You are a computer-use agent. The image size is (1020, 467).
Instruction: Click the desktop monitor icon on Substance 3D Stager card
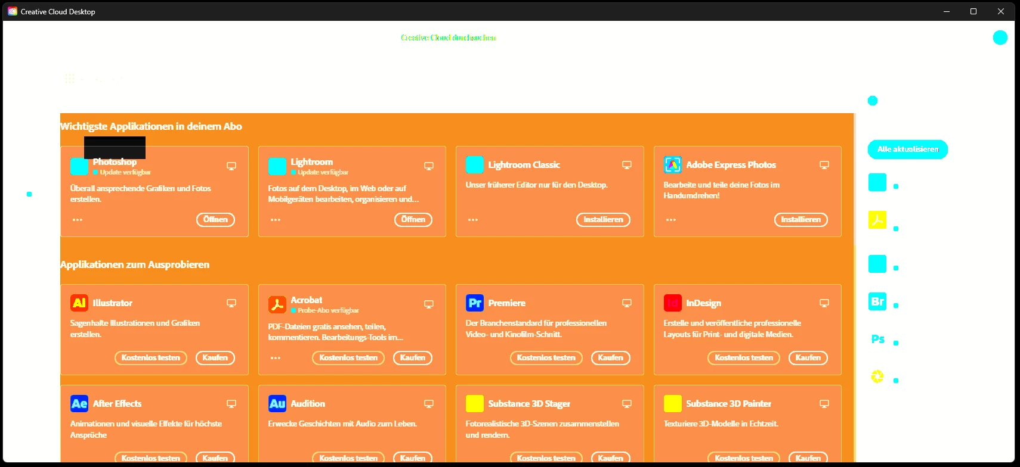[x=627, y=404]
